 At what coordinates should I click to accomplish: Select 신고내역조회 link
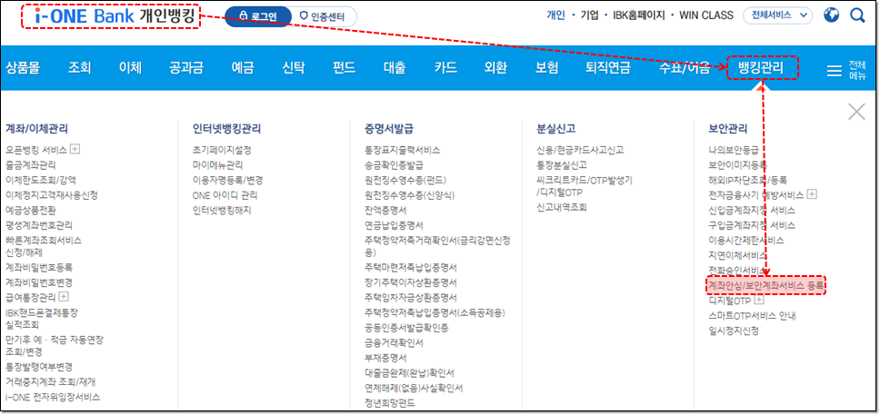(562, 207)
